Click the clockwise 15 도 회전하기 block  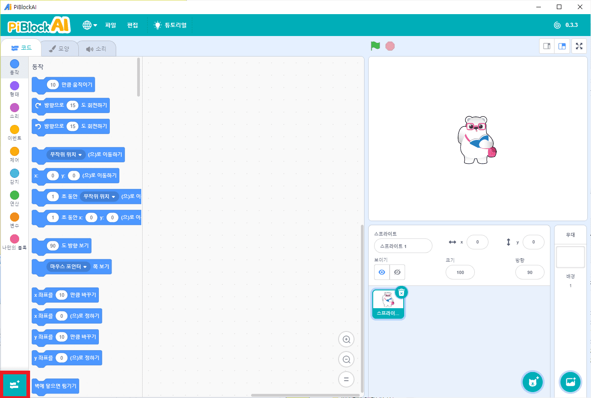coord(71,106)
